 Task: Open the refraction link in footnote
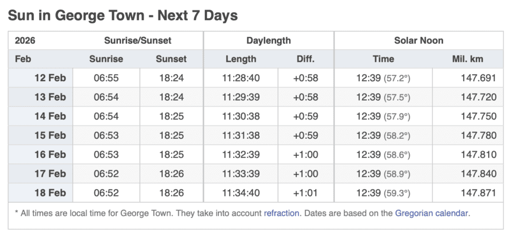tap(281, 213)
